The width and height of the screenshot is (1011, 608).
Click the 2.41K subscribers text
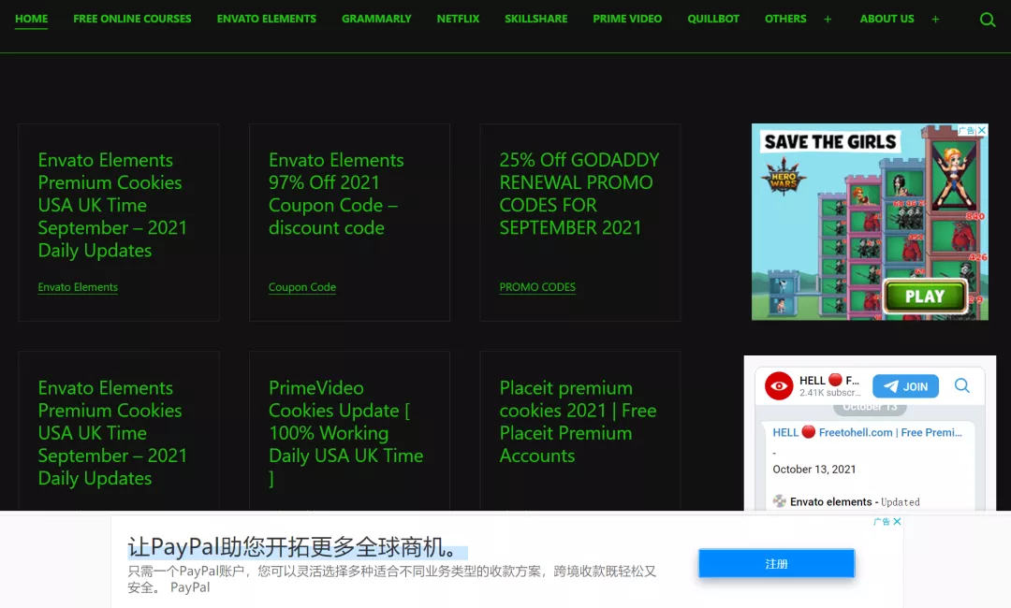point(830,392)
